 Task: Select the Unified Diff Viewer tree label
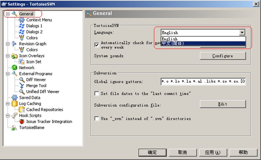tap(43, 92)
